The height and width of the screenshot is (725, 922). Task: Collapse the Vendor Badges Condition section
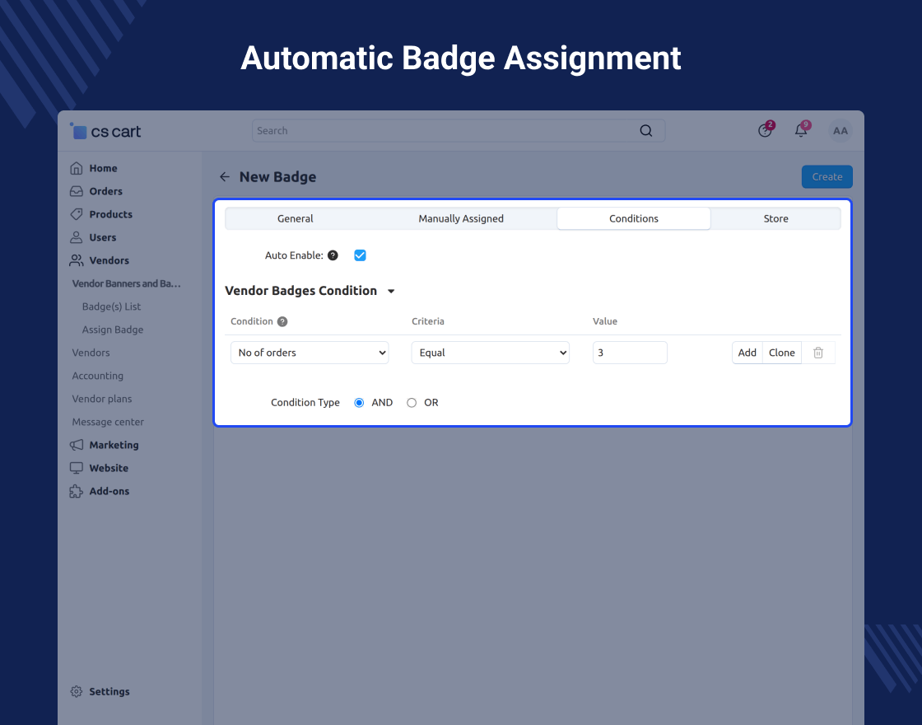point(391,291)
